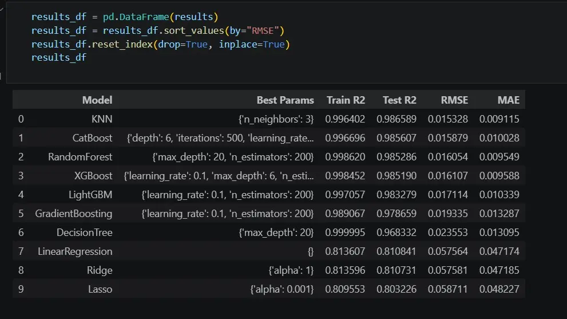
Task: Click the Best Params column header
Action: pos(285,100)
